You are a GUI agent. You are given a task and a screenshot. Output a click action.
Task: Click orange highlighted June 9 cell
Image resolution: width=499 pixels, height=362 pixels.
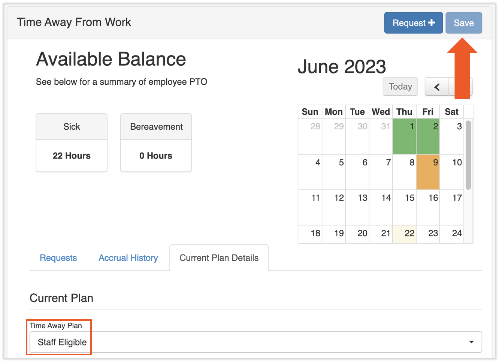click(x=428, y=172)
